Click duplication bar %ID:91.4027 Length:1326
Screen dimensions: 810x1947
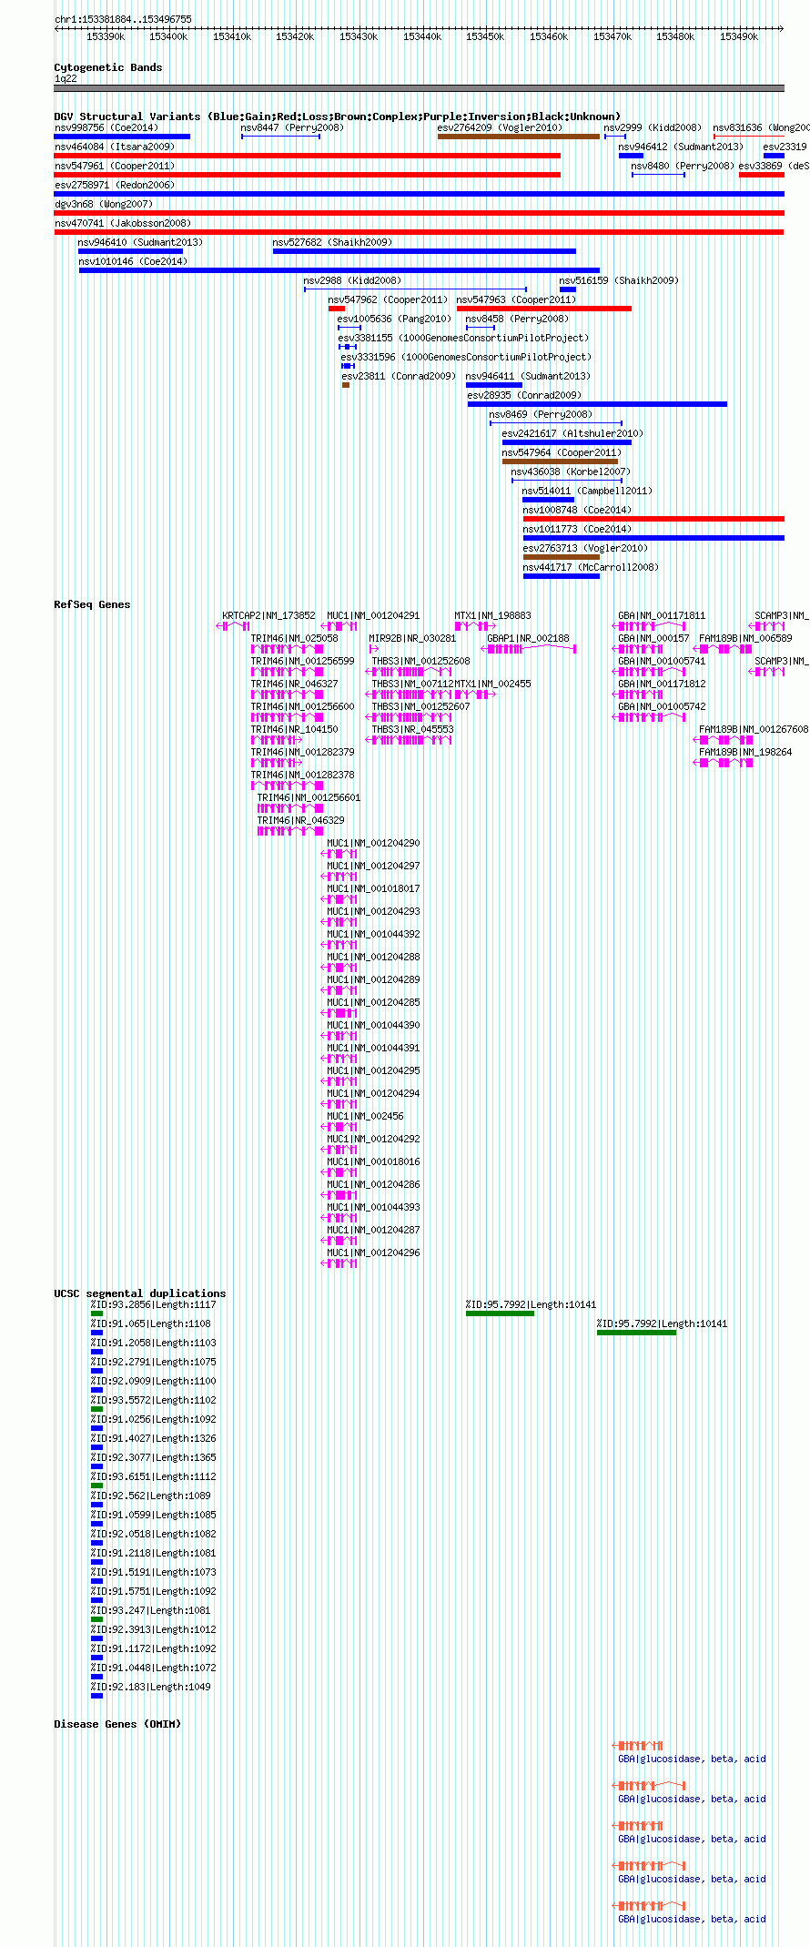pos(96,1447)
